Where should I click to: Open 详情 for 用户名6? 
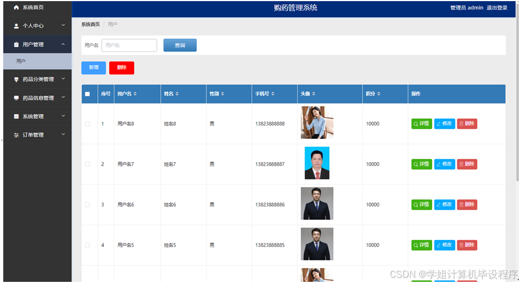pos(422,204)
